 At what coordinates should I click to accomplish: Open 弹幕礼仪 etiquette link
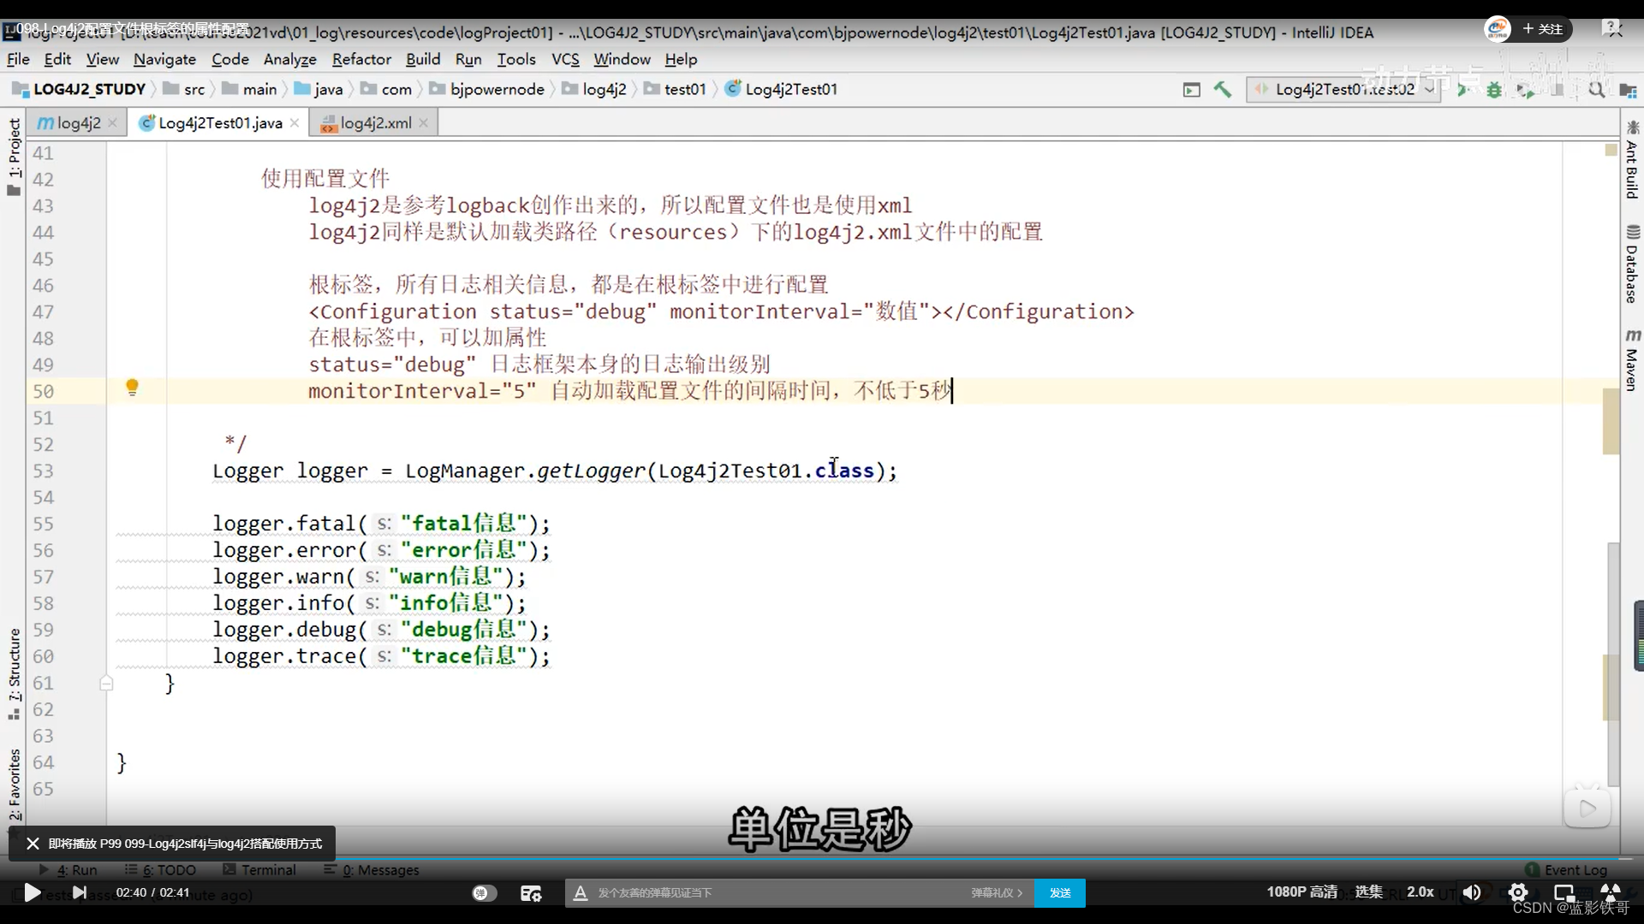click(x=997, y=892)
